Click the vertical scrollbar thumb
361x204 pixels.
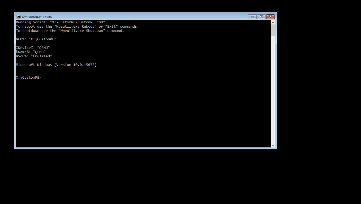(x=273, y=31)
